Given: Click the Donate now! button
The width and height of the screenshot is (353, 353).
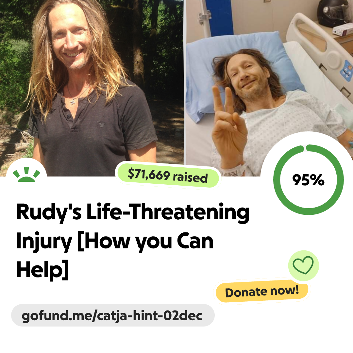Looking at the screenshot, I should click(x=262, y=291).
